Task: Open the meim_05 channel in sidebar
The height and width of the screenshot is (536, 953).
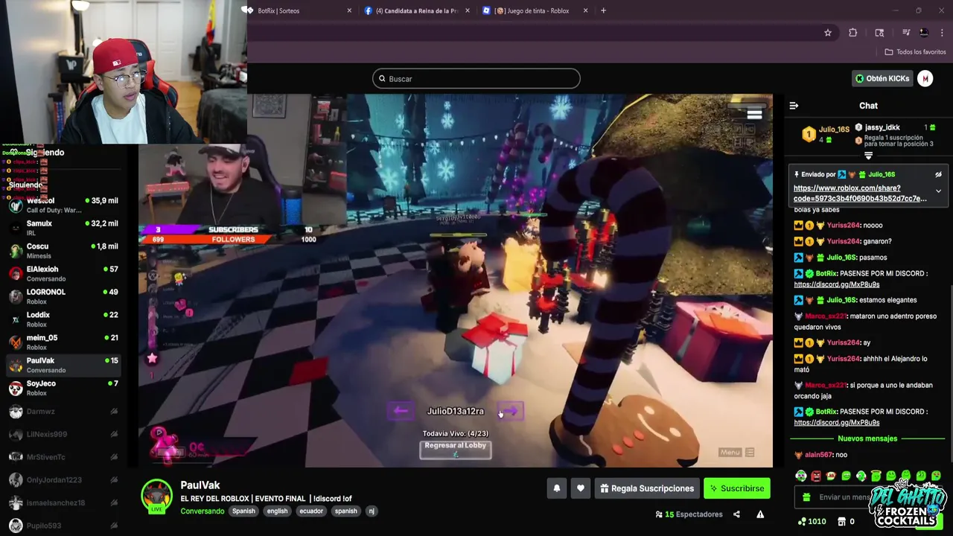Action: (x=63, y=342)
